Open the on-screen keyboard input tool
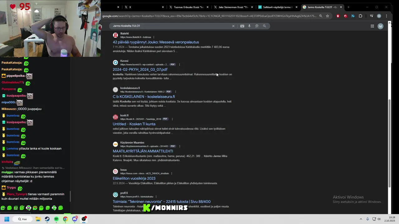 click(x=242, y=26)
